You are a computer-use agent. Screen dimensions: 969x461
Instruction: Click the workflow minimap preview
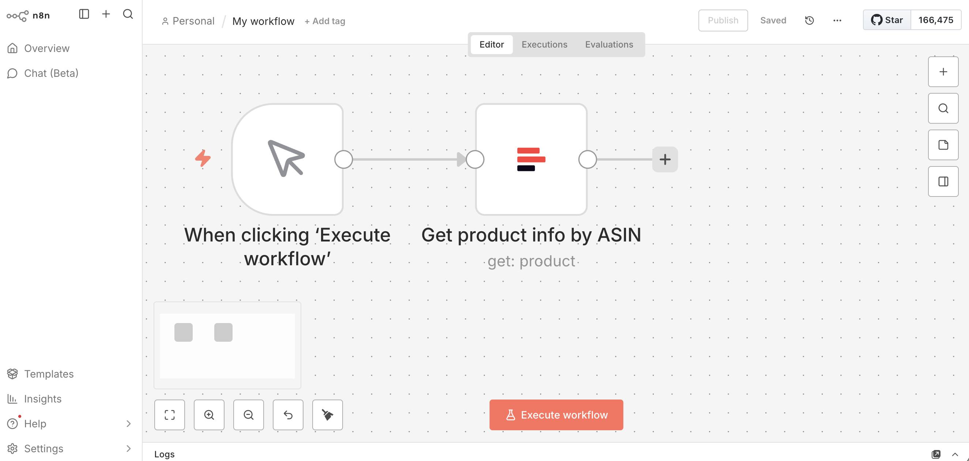(227, 345)
